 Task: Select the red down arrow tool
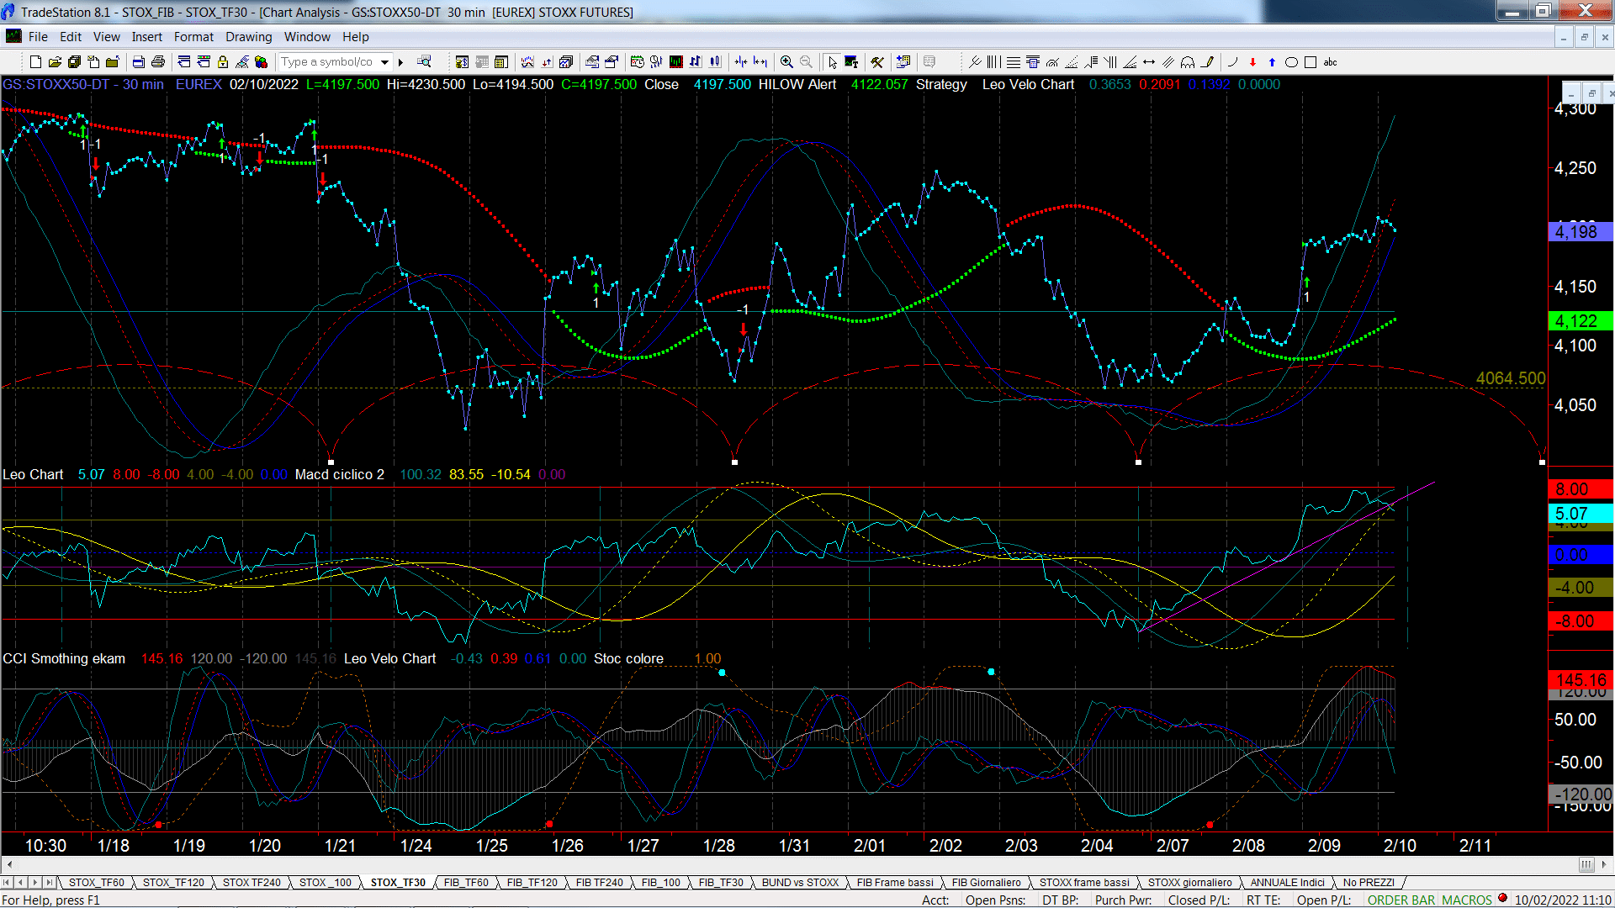click(1252, 62)
